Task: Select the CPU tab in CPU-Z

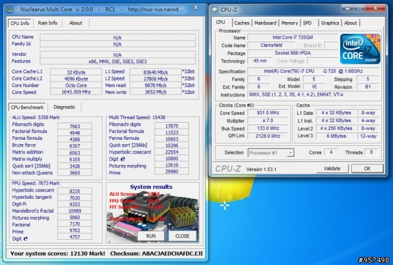Action: 220,22
